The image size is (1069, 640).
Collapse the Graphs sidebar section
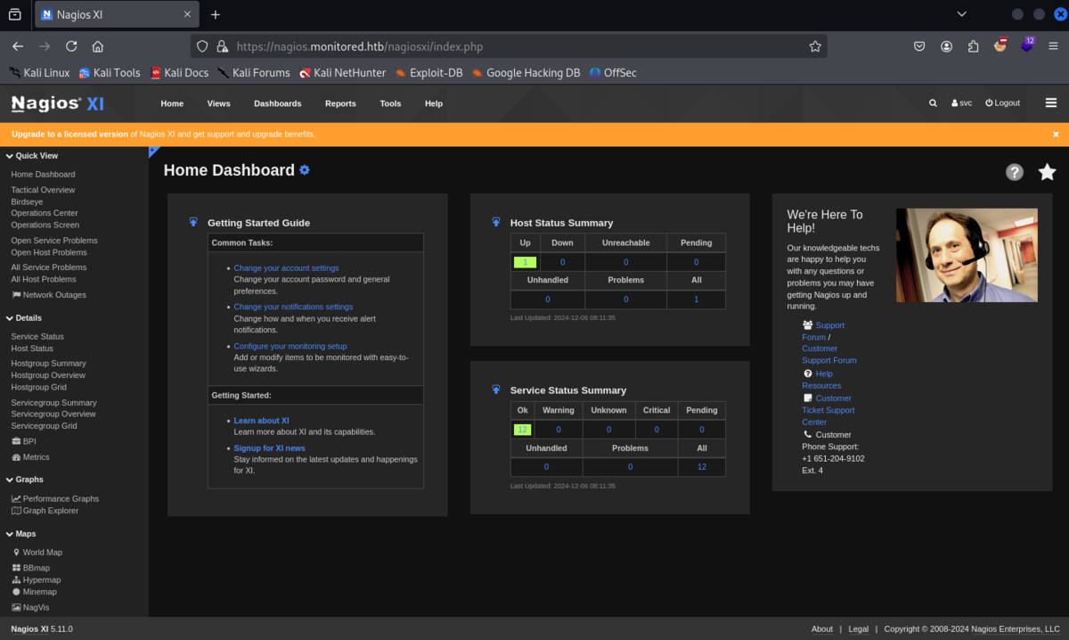(x=24, y=480)
